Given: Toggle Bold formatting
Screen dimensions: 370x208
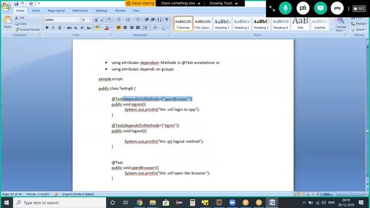Looking at the screenshot, I should tap(47, 28).
